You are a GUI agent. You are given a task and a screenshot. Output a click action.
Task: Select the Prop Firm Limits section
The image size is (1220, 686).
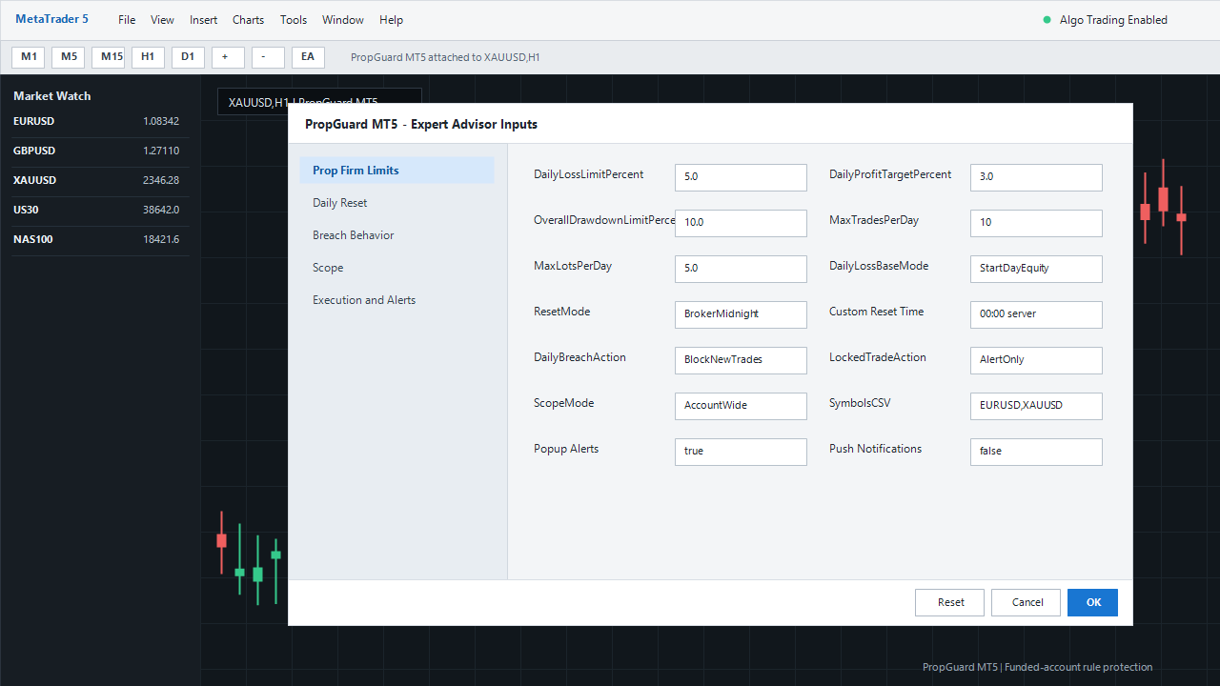pos(396,171)
